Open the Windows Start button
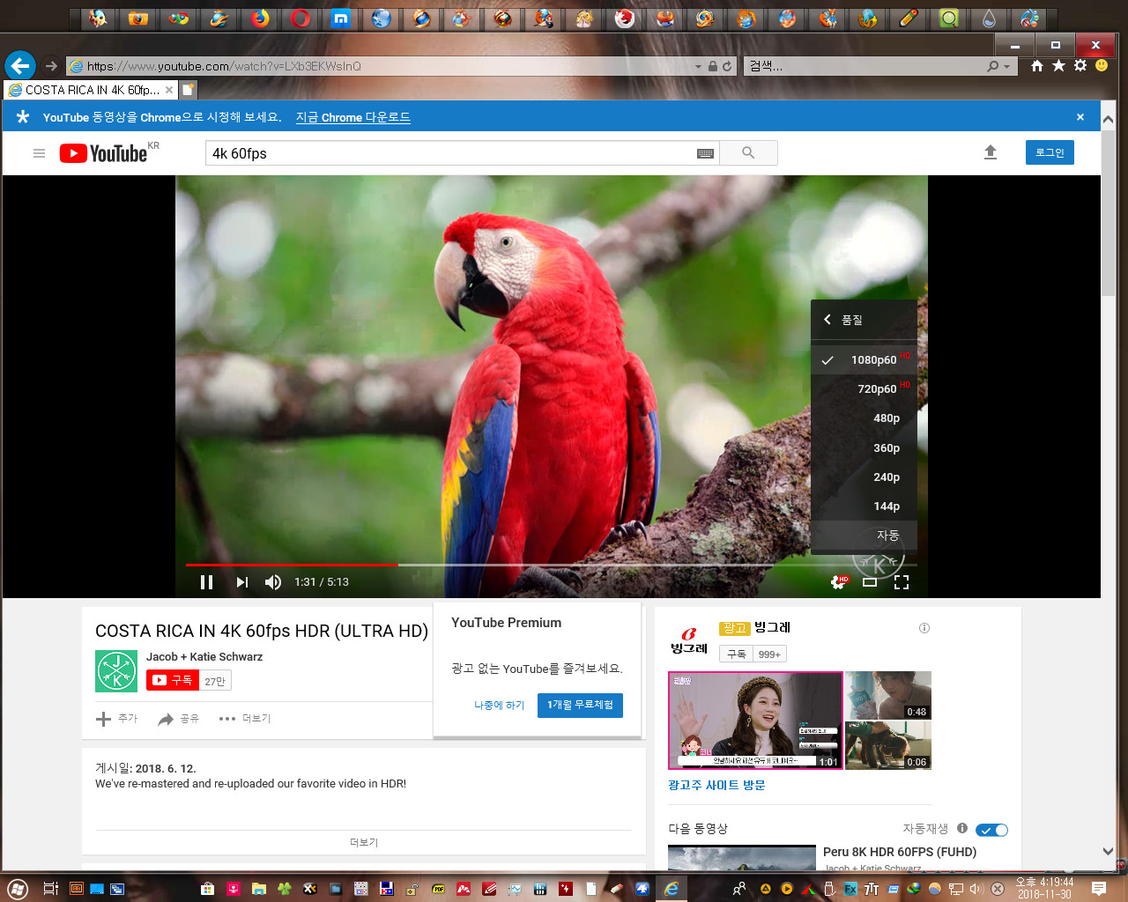This screenshot has height=902, width=1128. click(x=17, y=889)
